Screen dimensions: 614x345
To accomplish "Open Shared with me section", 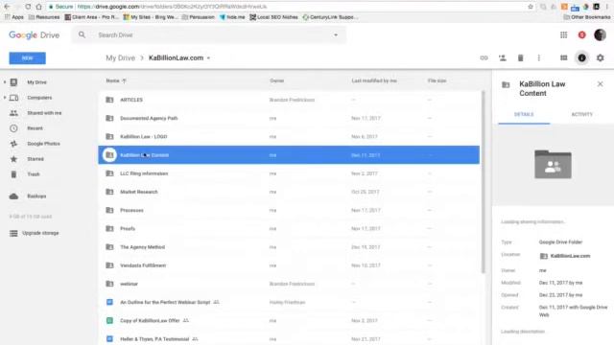I will tap(44, 113).
